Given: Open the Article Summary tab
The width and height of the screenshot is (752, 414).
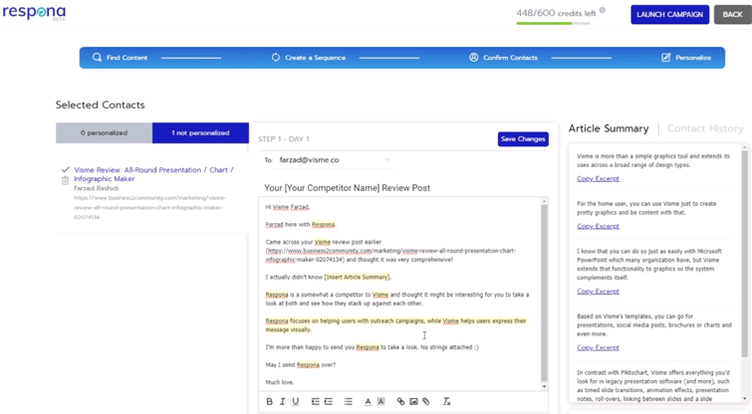Looking at the screenshot, I should [x=609, y=128].
